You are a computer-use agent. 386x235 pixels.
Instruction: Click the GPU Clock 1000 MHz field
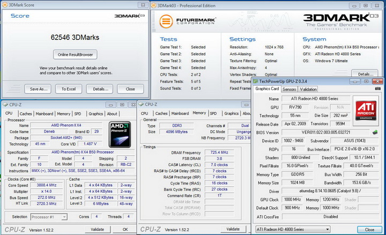(x=293, y=200)
